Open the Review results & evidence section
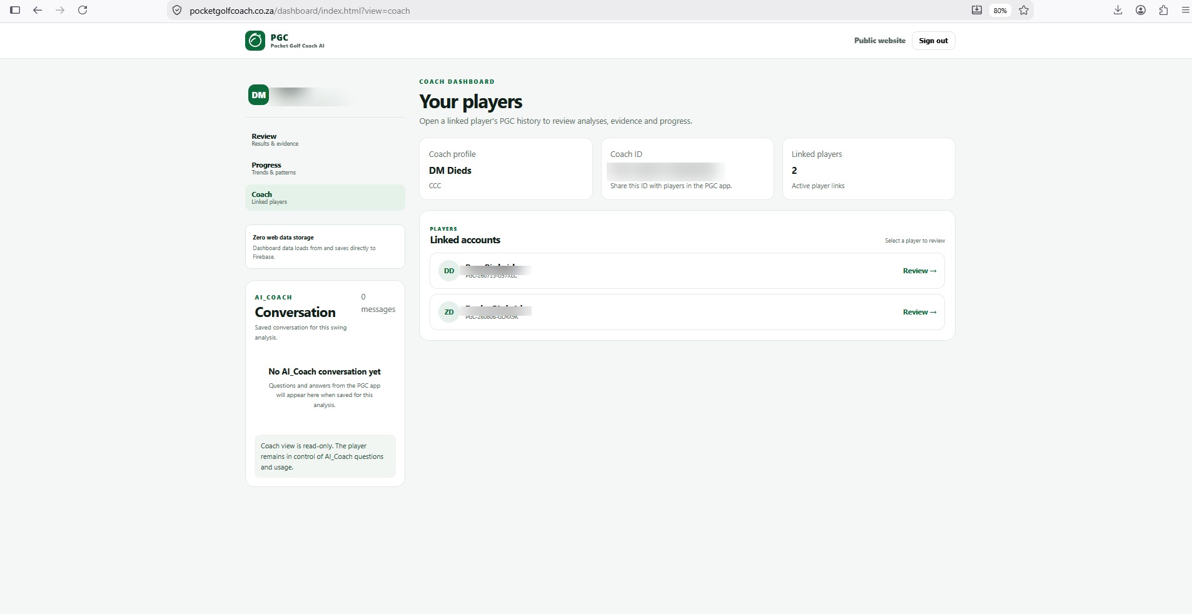The image size is (1192, 614). [325, 139]
